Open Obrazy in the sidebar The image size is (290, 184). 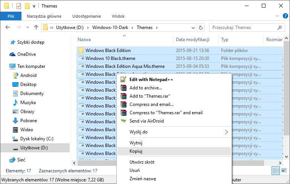pos(27,112)
